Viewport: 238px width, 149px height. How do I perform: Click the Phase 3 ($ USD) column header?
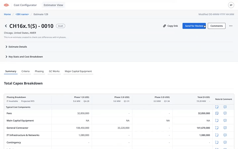162,97
